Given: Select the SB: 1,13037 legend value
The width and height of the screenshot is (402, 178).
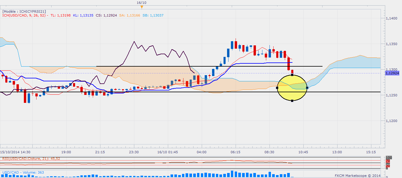Looking at the screenshot, I should point(153,15).
